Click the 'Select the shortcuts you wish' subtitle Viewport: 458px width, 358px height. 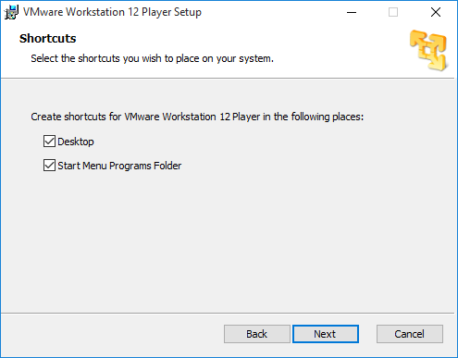152,58
